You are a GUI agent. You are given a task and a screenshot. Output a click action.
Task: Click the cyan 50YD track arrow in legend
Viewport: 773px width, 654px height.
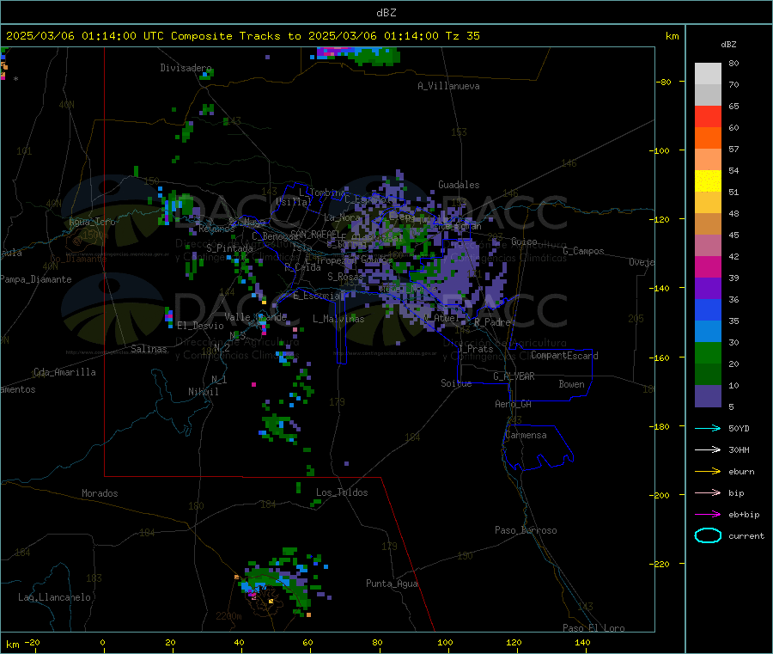point(708,428)
